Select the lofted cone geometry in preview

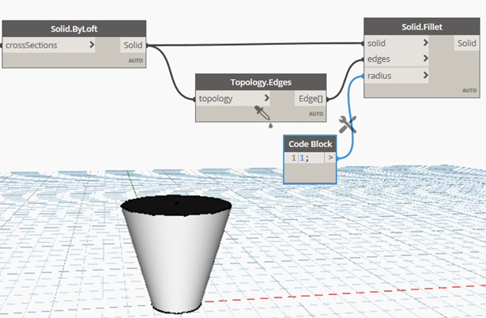pyautogui.click(x=176, y=253)
